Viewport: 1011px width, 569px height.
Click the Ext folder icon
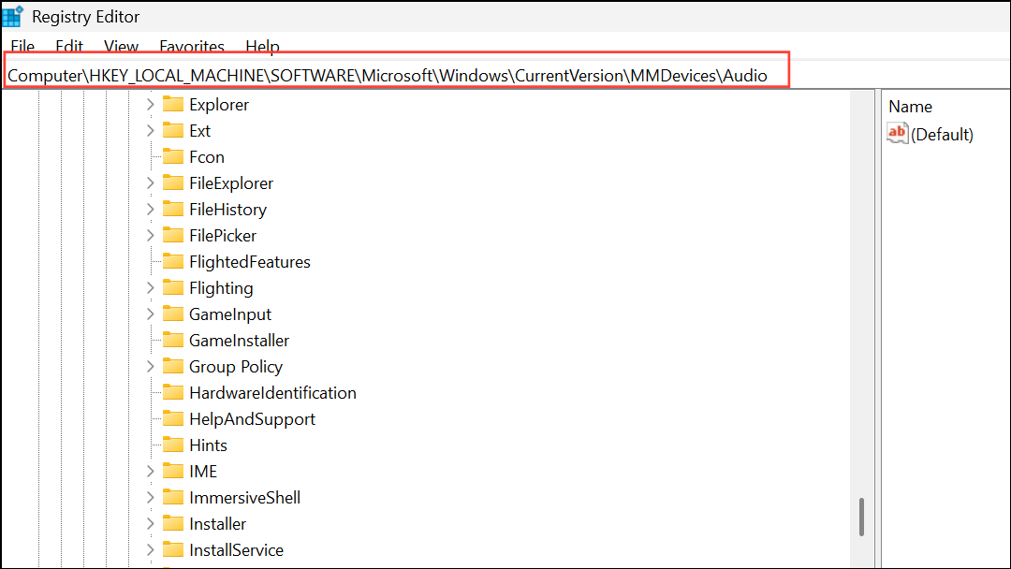[173, 130]
